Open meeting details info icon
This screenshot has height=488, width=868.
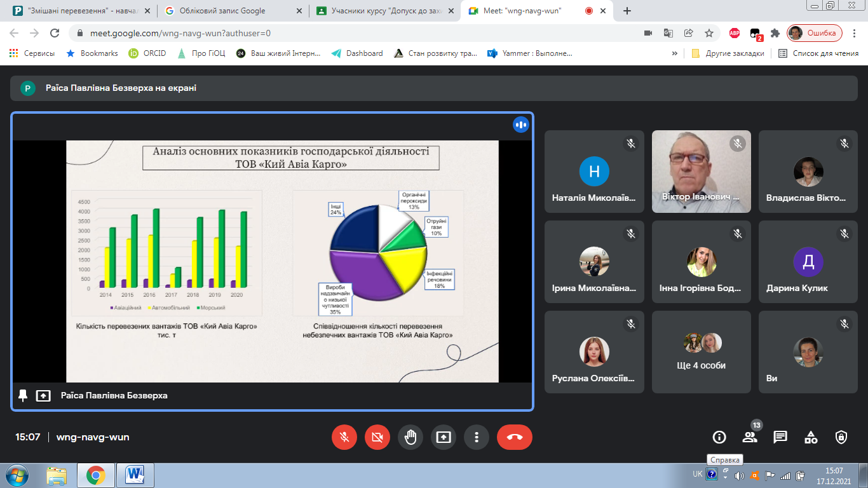(x=719, y=437)
